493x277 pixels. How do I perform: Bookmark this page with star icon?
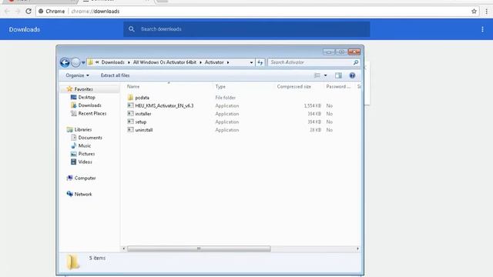coord(474,12)
